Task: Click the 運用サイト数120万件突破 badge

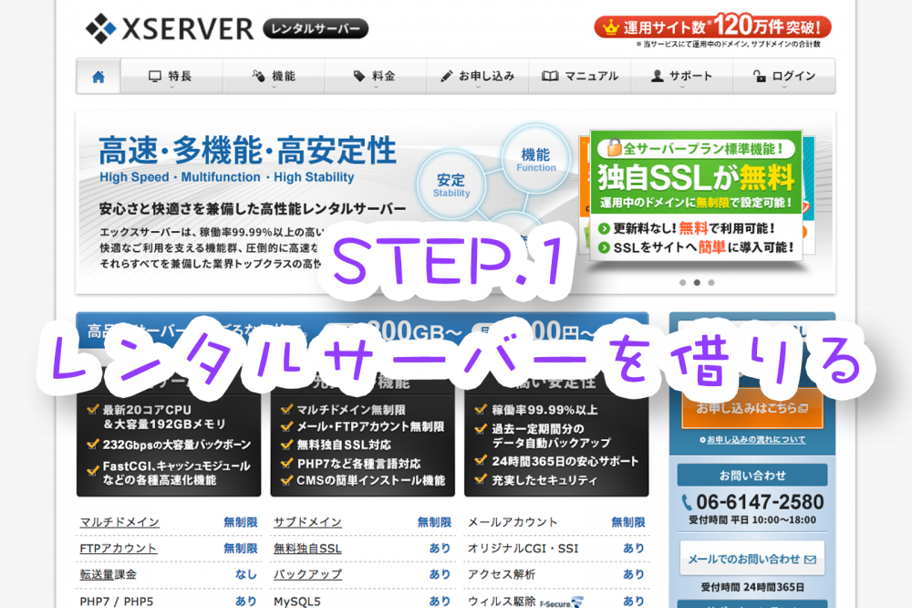Action: [x=712, y=26]
